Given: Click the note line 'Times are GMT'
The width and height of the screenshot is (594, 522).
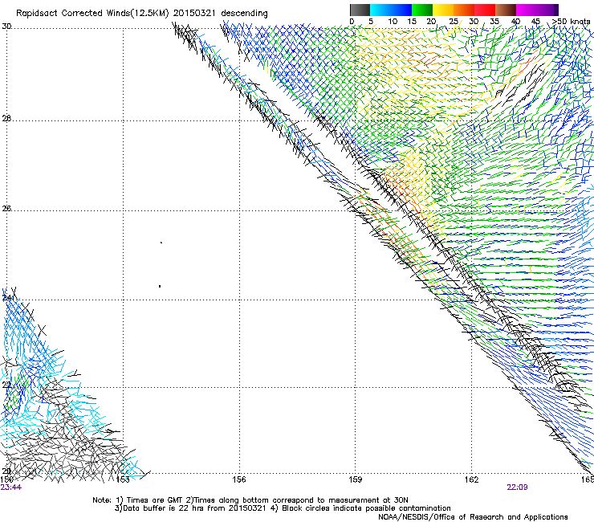Looking at the screenshot, I should (155, 500).
